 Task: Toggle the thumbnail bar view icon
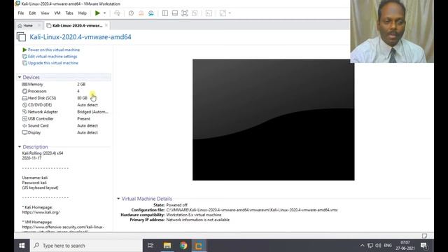(175, 13)
